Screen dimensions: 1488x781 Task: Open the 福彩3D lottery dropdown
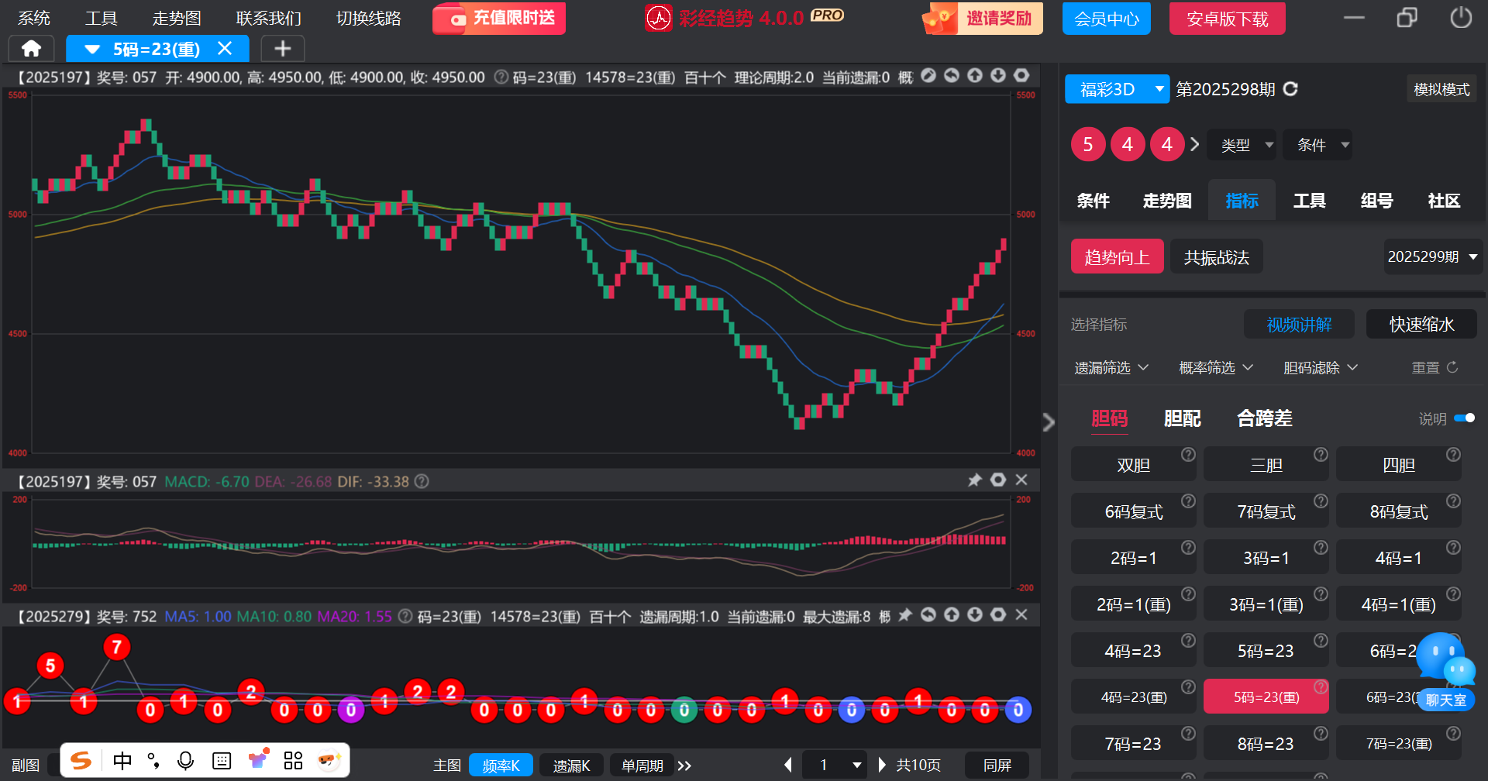click(1116, 89)
